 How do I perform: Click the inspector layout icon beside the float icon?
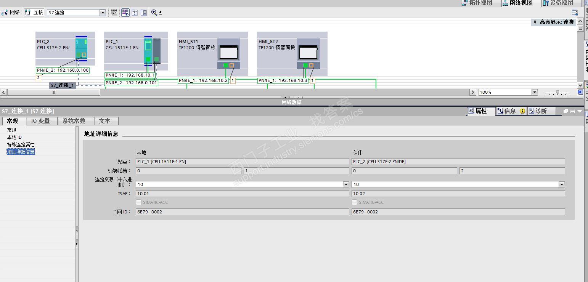click(x=572, y=111)
